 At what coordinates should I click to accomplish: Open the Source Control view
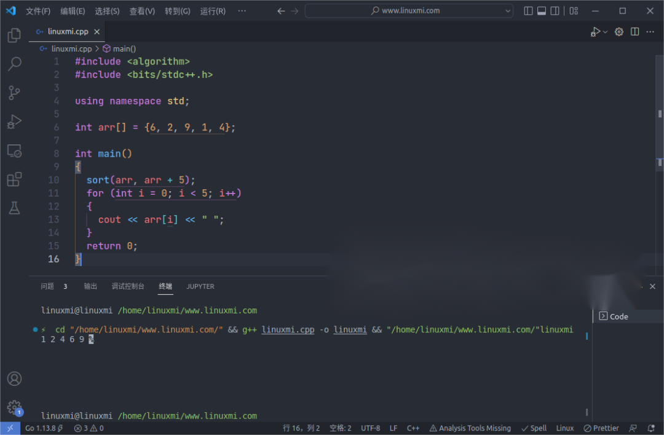14,93
